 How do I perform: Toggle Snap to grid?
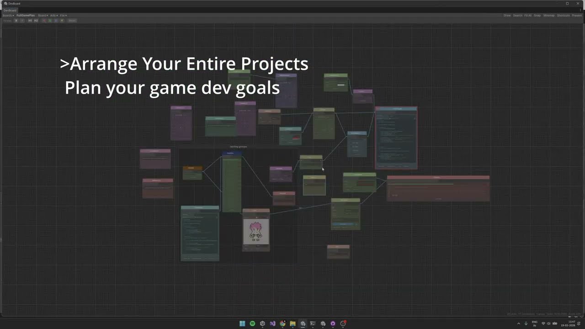[537, 16]
